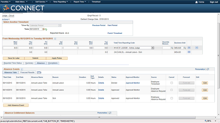The width and height of the screenshot is (220, 123).
Task: Click the green refresh timesheet icon
Action: pyautogui.click(x=46, y=29)
